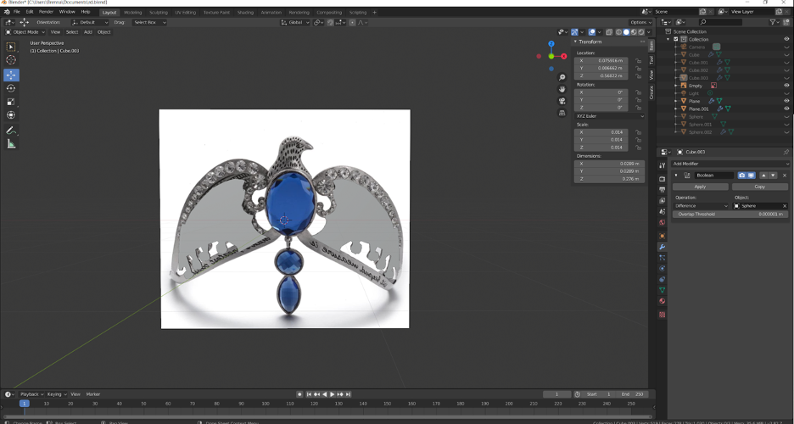794x424 pixels.
Task: Click the Scale X value field
Action: click(x=601, y=132)
